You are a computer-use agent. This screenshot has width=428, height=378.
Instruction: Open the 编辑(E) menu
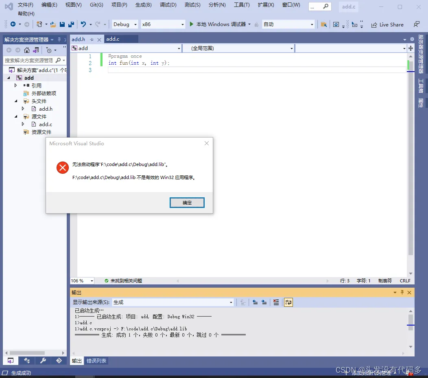coord(49,4)
